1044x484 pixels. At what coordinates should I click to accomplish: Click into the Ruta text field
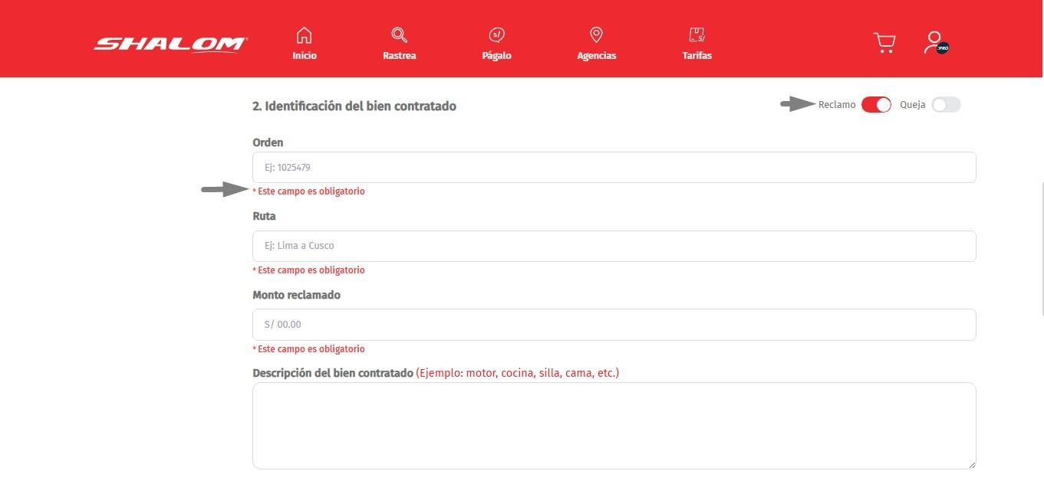(x=614, y=246)
